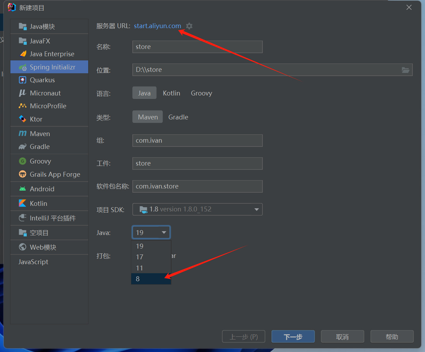
Task: Click the 上一步 (P) button
Action: (x=244, y=337)
